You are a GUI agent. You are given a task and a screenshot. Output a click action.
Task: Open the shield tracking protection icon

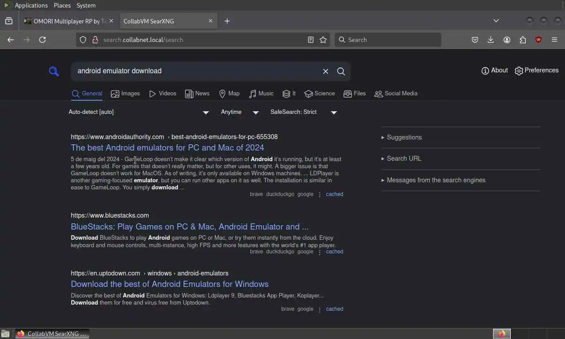click(x=83, y=40)
